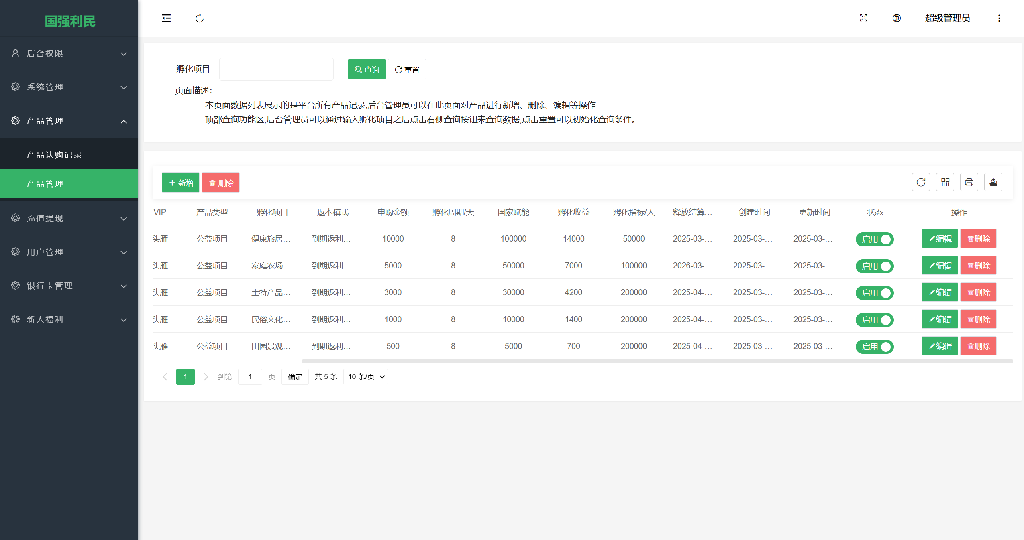1024x540 pixels.
Task: Open 产品认购记录 in the sidebar
Action: pos(54,155)
